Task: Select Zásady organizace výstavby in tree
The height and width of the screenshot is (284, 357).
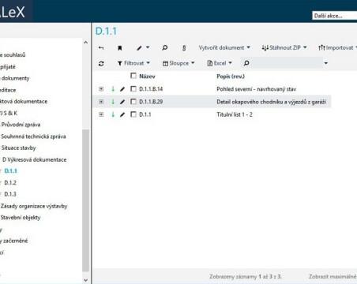Action: pyautogui.click(x=34, y=206)
